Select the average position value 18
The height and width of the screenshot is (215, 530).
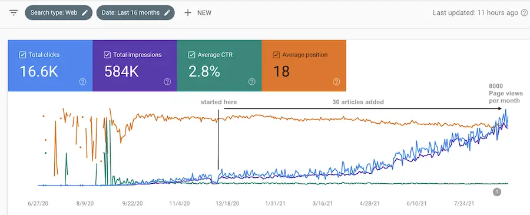coord(281,72)
